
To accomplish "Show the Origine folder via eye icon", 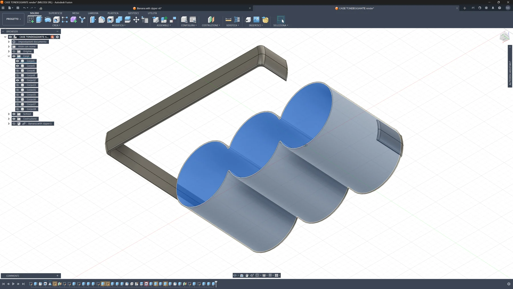I will coord(14,51).
